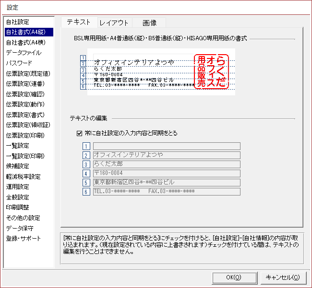Select the テキスト tab
The image size is (312, 288).
[x=79, y=22]
